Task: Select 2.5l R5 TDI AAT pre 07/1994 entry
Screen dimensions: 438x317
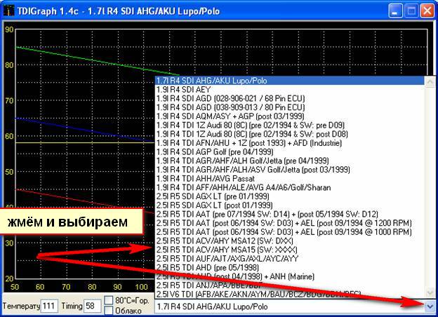Action: 289,215
